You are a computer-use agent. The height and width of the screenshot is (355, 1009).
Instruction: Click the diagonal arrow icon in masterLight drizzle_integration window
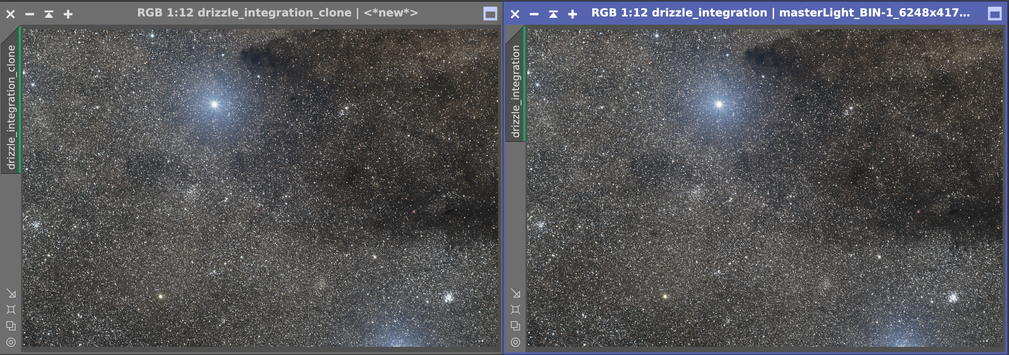tap(515, 293)
